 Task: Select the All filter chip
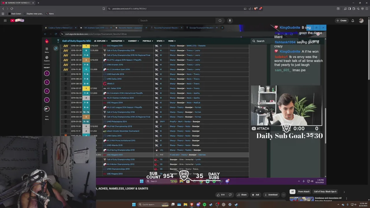pos(293,192)
